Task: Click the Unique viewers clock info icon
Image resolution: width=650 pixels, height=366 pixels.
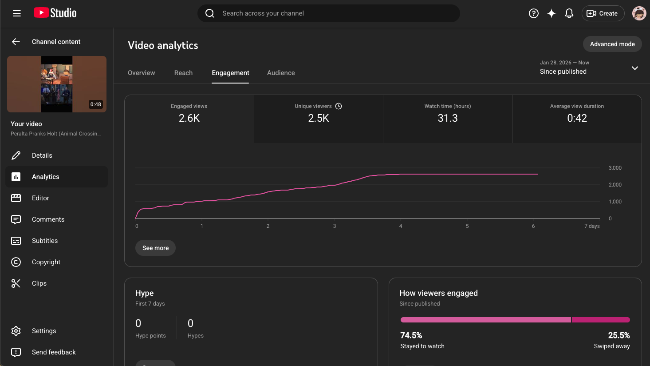Action: (x=339, y=106)
